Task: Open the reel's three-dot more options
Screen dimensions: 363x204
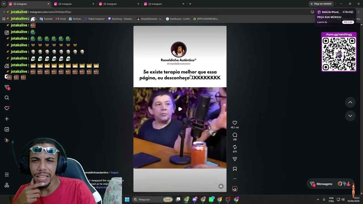Action: click(235, 179)
